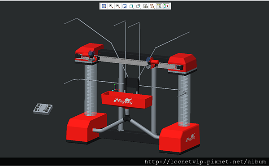Open the Saved Orientations view dropdown
269x166 pixels.
(138, 6)
